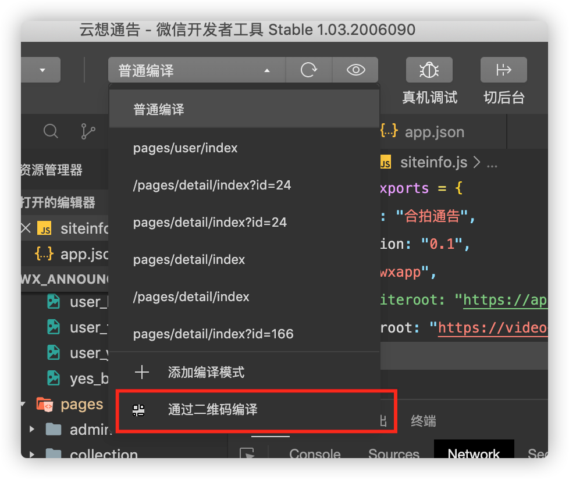Choose pages/detail/index?id=166 compile mode
Viewport: 569px width, 479px height.
point(244,334)
